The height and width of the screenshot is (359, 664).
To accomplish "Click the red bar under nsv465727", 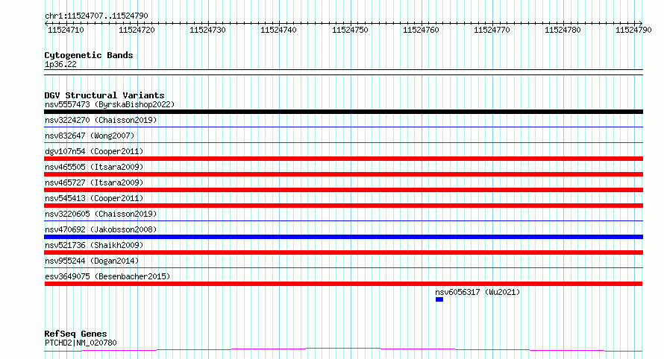I will click(343, 190).
